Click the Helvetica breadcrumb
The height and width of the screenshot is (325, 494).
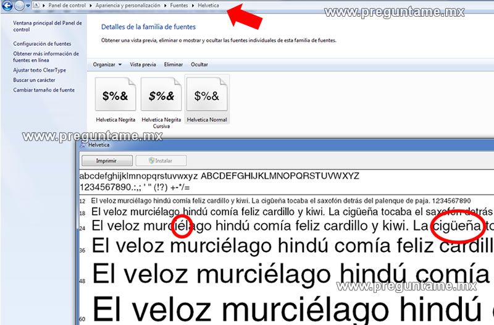tap(208, 6)
